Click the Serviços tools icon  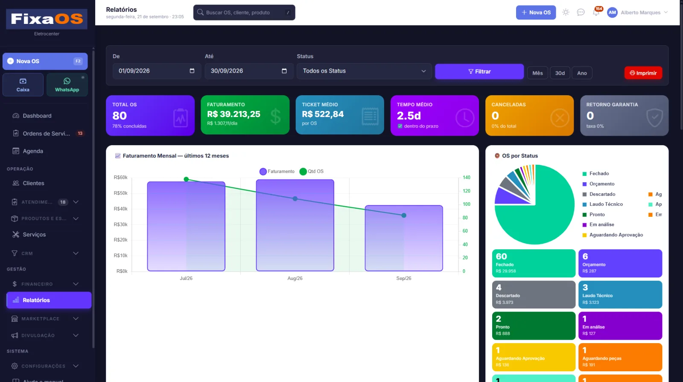pos(16,234)
